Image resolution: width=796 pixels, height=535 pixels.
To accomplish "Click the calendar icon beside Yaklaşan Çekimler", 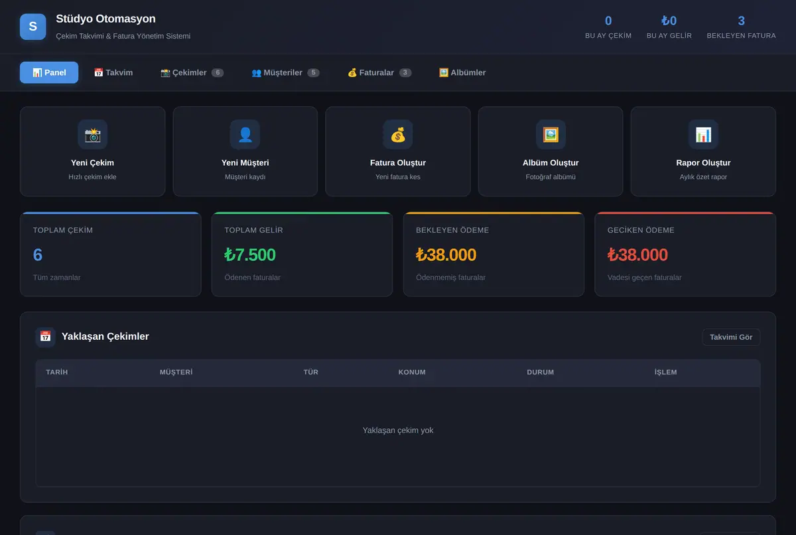I will (x=46, y=337).
